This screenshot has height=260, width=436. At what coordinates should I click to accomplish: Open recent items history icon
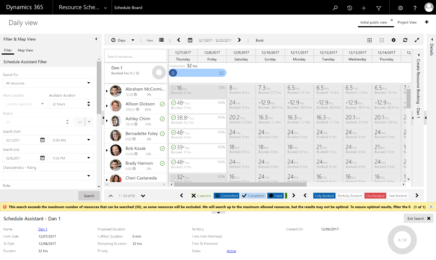[x=350, y=8]
